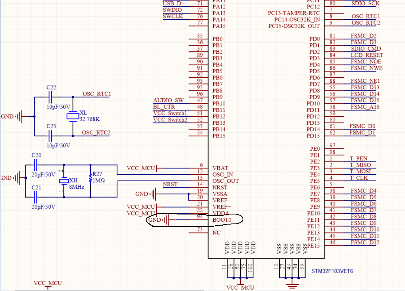Click the FSMC_D7 net label
The image size is (405, 291).
click(364, 210)
